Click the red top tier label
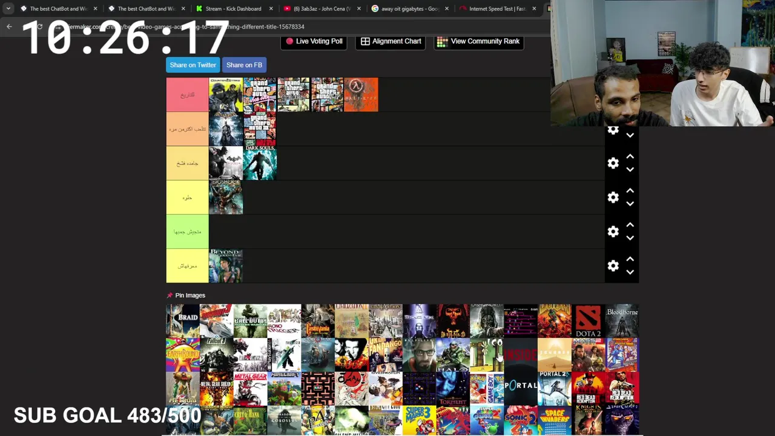The height and width of the screenshot is (436, 775). 187,94
